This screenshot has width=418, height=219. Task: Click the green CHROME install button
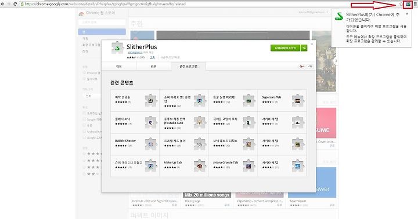coord(285,48)
